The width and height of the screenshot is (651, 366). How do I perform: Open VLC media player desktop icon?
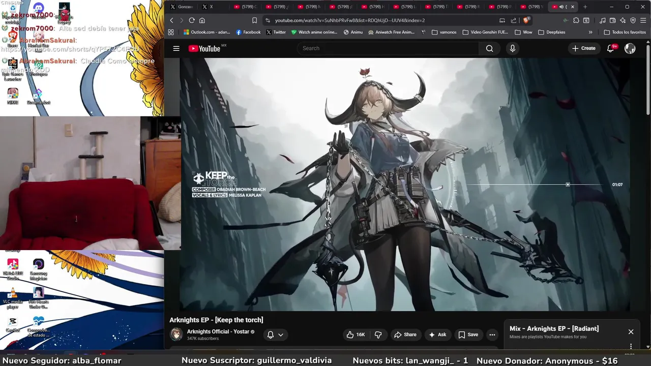[x=13, y=299]
